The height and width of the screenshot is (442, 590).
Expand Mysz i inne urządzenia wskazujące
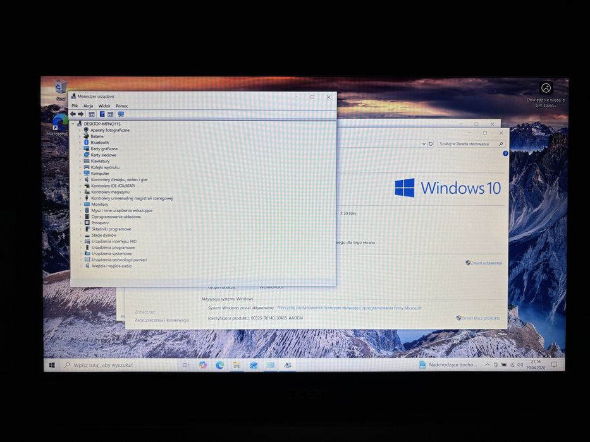click(80, 210)
